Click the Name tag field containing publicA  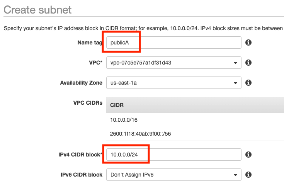pyautogui.click(x=173, y=42)
